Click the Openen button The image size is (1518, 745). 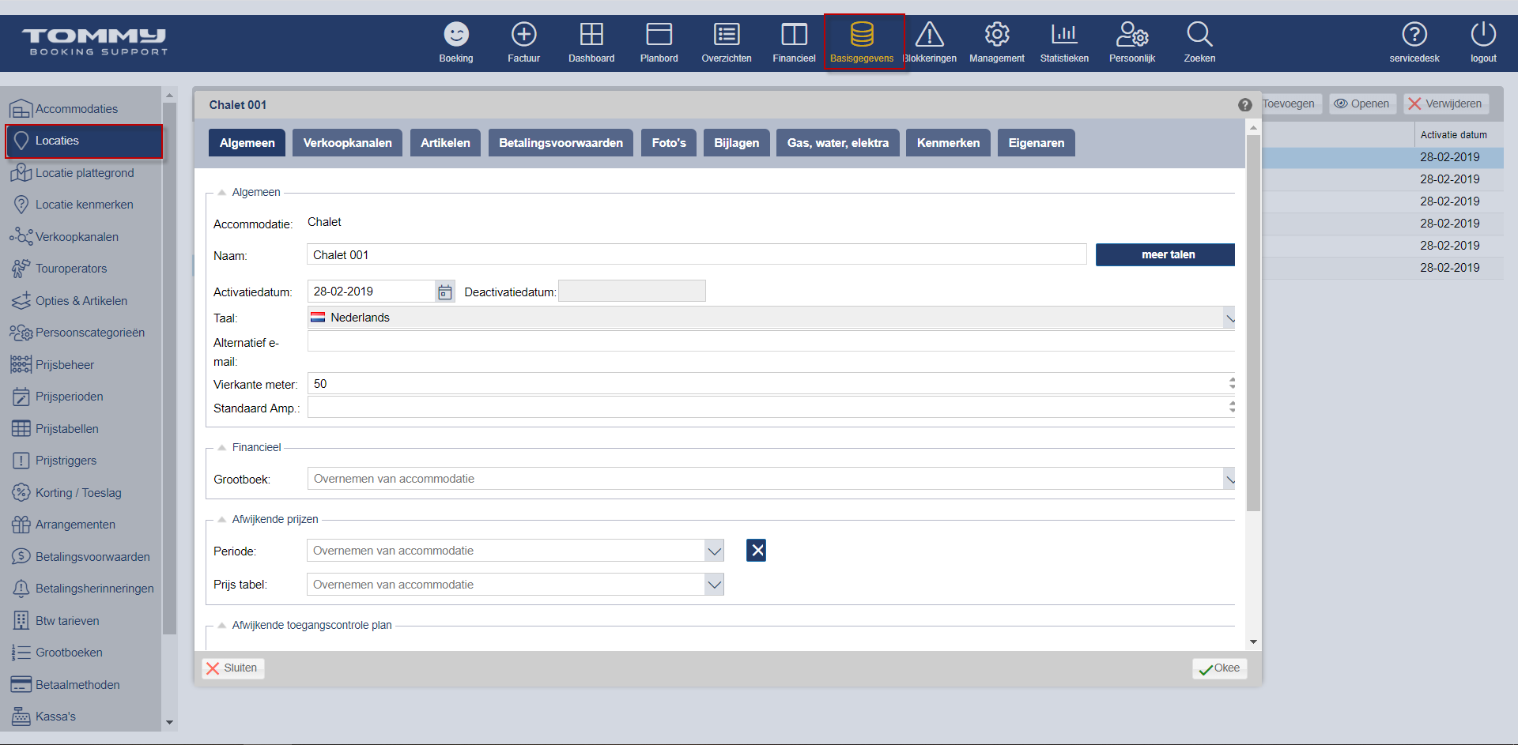(1362, 103)
